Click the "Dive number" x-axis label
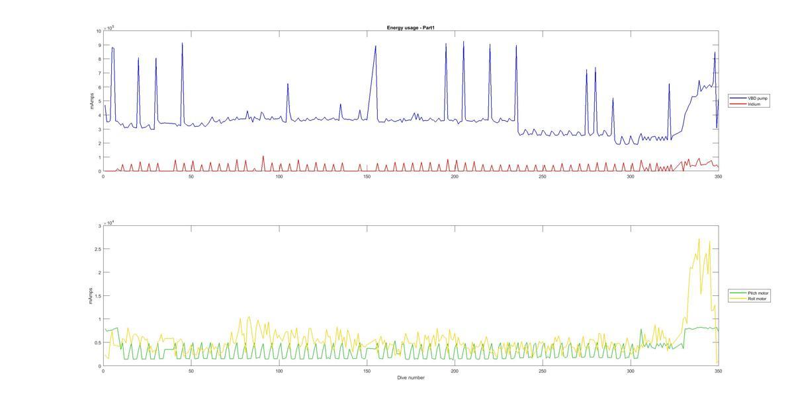This screenshot has height=411, width=794. click(x=411, y=378)
